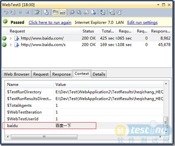This screenshot has height=146, width=175.
Task: Expand the http://www.baidu.com/s request row
Action: pyautogui.click(x=11, y=45)
